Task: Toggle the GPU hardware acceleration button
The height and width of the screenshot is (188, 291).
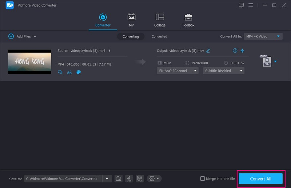Action: pos(140,179)
